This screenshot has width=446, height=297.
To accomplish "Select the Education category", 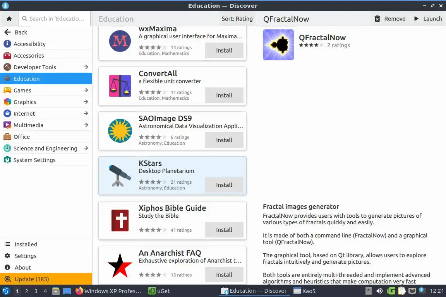I will (46, 79).
